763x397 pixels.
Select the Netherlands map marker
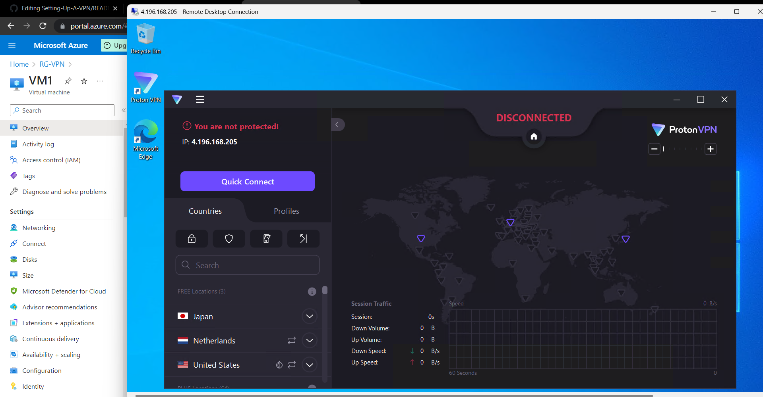pyautogui.click(x=510, y=222)
